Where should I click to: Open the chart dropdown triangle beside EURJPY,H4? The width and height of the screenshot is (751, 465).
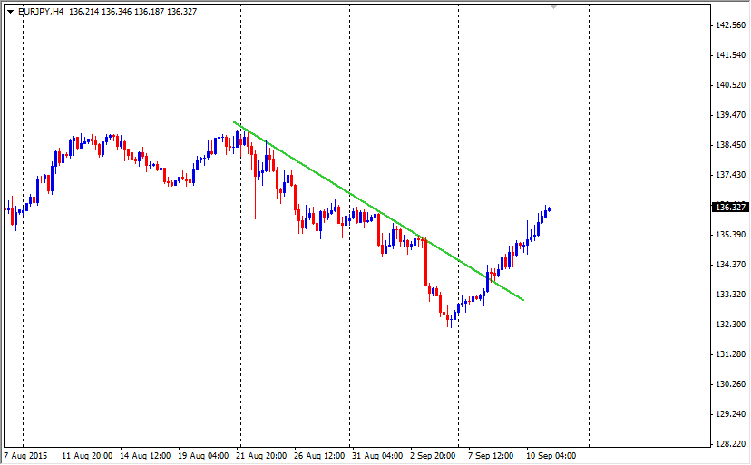click(x=11, y=12)
